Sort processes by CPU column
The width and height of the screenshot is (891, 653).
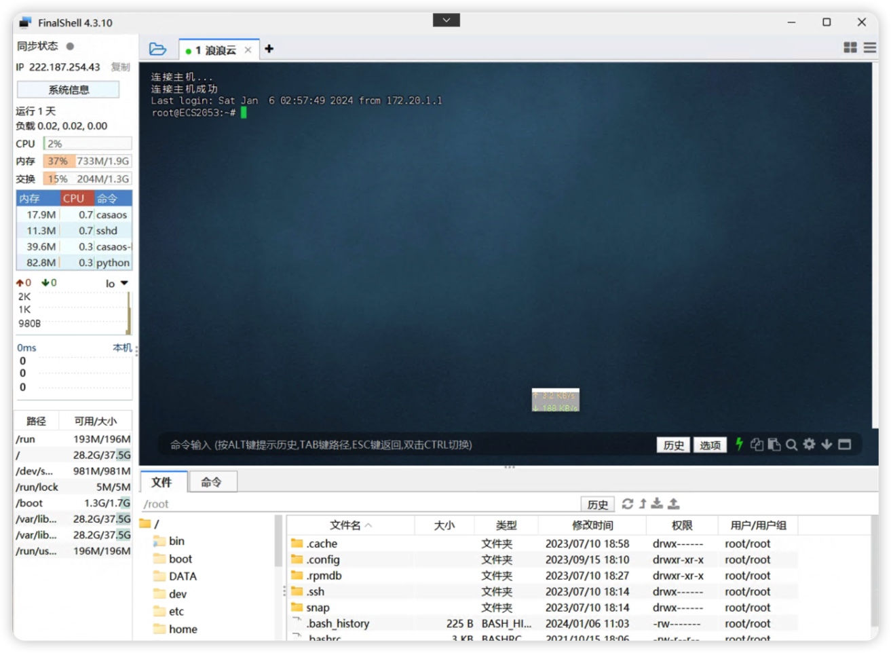77,198
